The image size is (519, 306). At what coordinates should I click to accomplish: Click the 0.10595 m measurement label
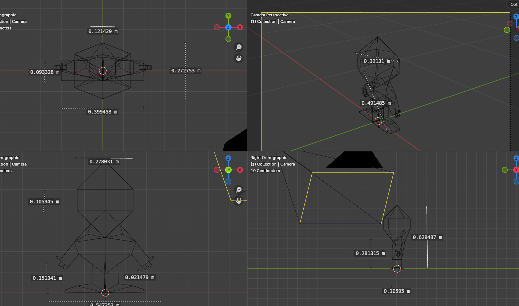(397, 291)
